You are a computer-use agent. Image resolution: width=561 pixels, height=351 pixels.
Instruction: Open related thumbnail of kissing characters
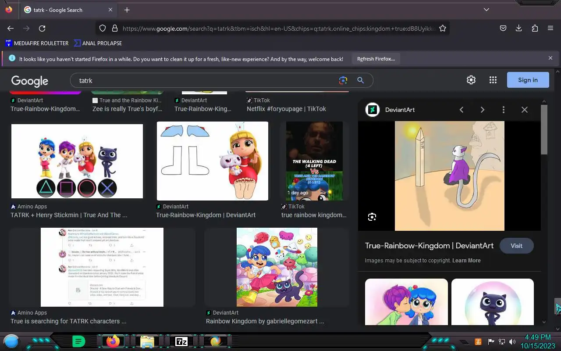point(406,302)
